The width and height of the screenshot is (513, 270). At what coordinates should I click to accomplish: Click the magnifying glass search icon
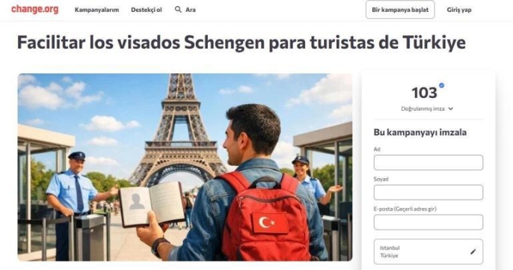[178, 10]
